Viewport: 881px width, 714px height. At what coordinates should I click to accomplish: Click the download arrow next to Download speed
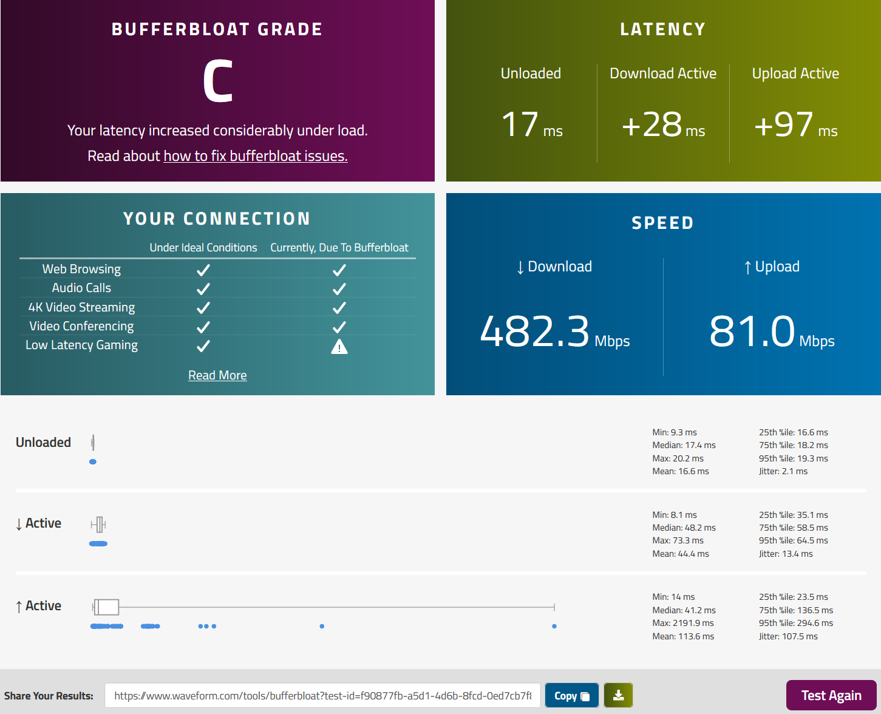point(520,266)
